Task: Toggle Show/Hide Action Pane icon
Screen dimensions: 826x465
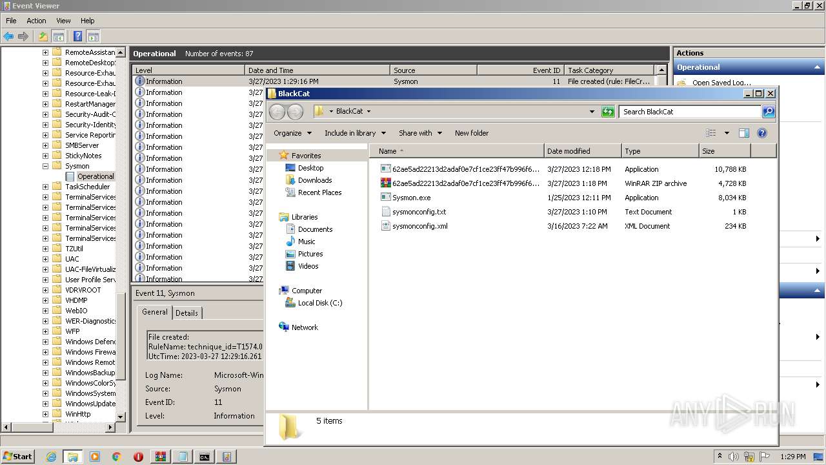Action: click(x=93, y=37)
